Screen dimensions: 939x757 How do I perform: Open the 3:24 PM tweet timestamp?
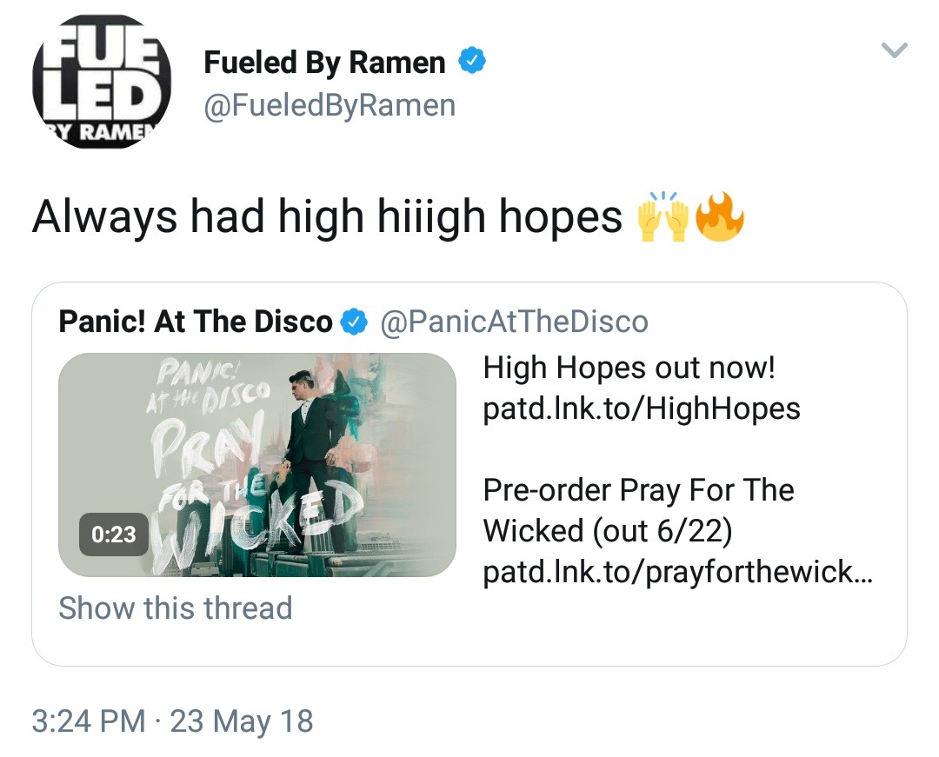(89, 720)
